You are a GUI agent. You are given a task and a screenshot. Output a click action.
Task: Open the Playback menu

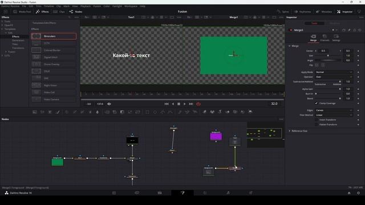point(86,6)
